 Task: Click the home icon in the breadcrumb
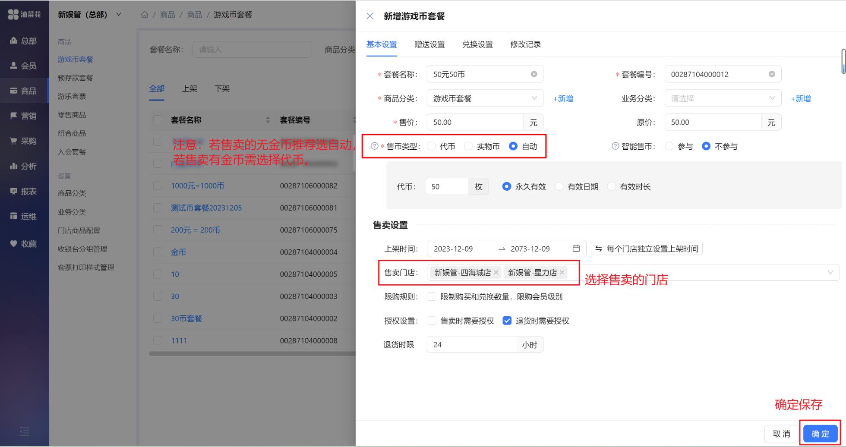145,15
